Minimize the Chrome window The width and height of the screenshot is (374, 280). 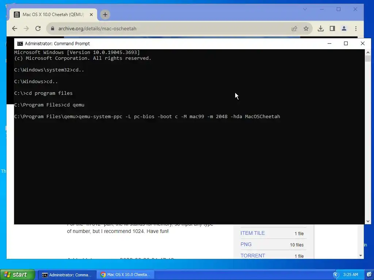click(322, 9)
